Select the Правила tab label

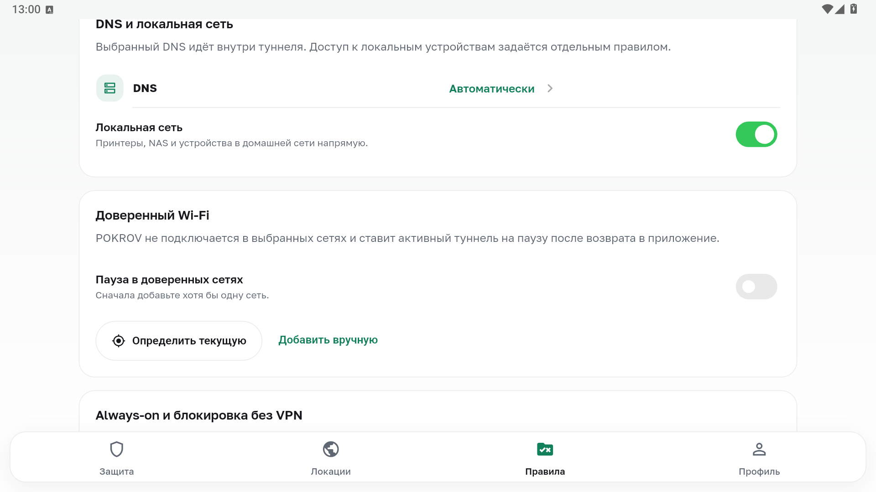[545, 471]
